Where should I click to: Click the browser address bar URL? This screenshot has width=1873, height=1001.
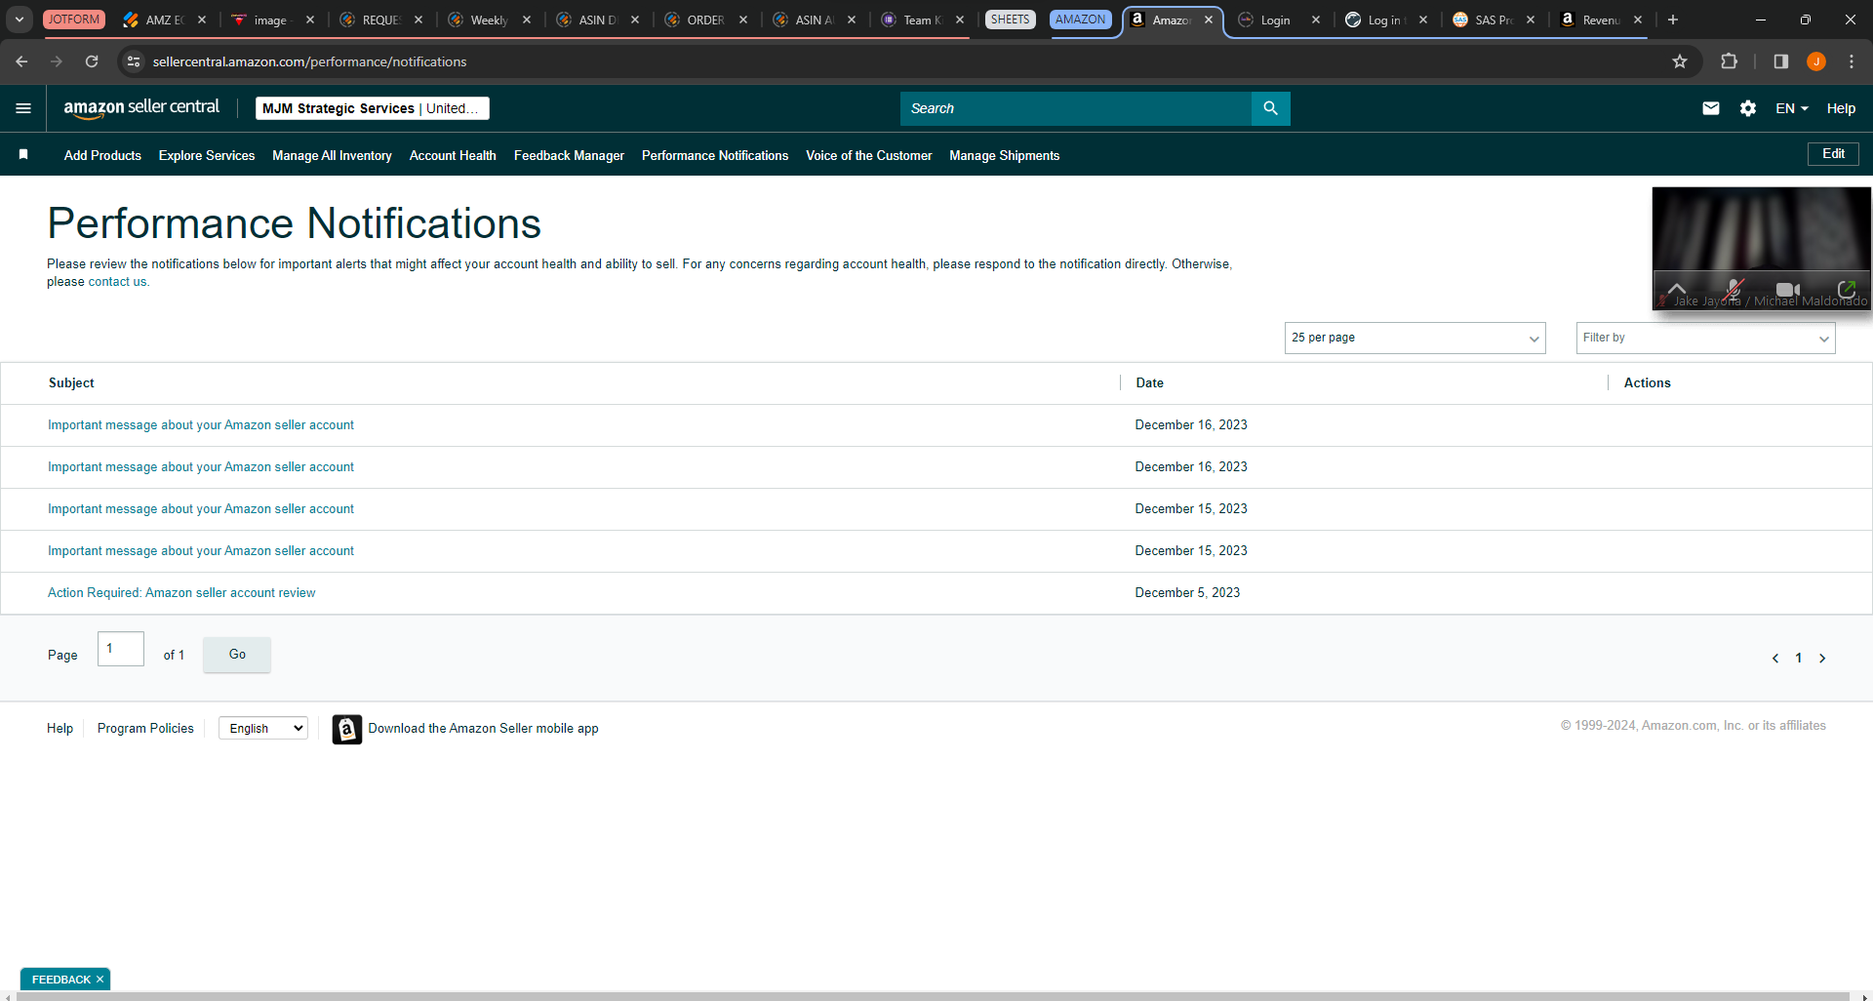(x=309, y=61)
